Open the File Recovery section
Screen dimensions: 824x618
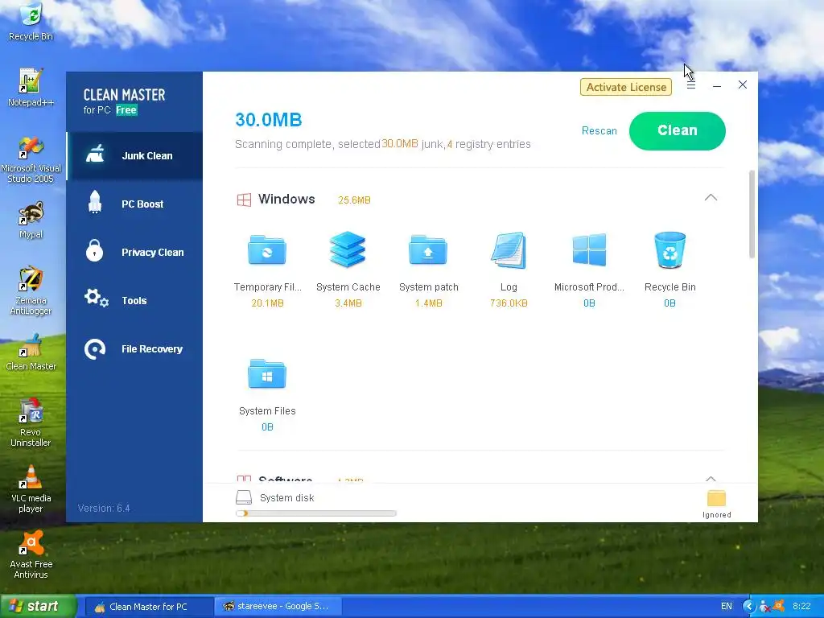(x=134, y=349)
